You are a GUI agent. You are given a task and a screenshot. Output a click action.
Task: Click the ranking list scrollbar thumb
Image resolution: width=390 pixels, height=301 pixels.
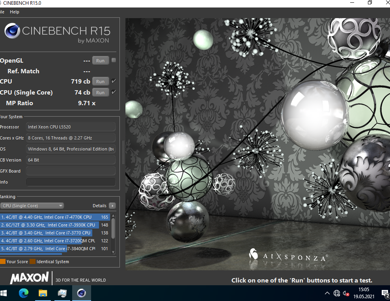coord(113,229)
